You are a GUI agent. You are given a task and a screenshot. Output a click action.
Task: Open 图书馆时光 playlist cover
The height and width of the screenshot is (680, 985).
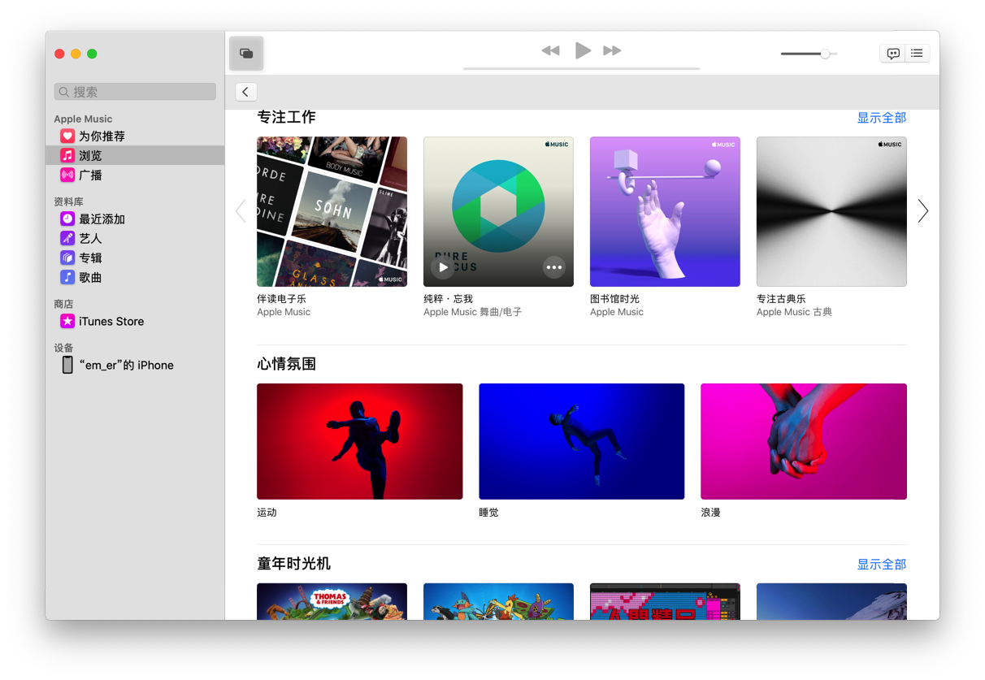coord(665,211)
